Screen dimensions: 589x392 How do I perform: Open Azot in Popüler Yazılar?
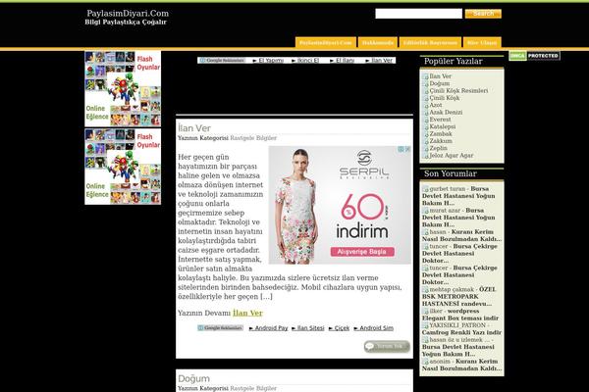point(436,105)
